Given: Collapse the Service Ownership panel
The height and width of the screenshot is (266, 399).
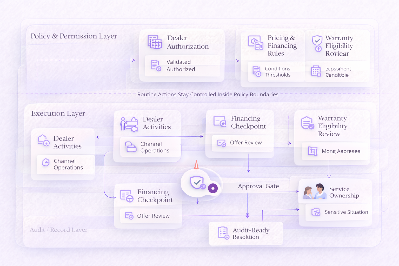Looking at the screenshot, I should tap(335, 192).
